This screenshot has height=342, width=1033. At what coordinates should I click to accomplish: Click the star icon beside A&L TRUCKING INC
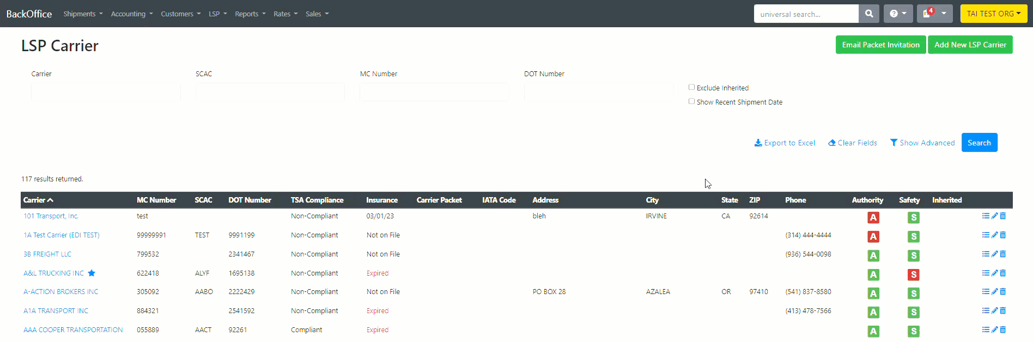(x=92, y=273)
